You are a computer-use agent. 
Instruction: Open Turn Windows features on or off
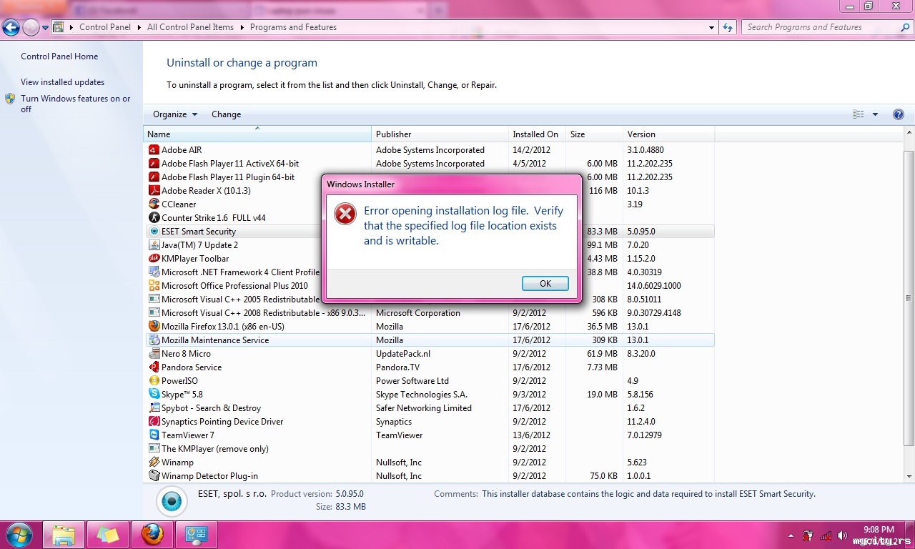pos(76,104)
